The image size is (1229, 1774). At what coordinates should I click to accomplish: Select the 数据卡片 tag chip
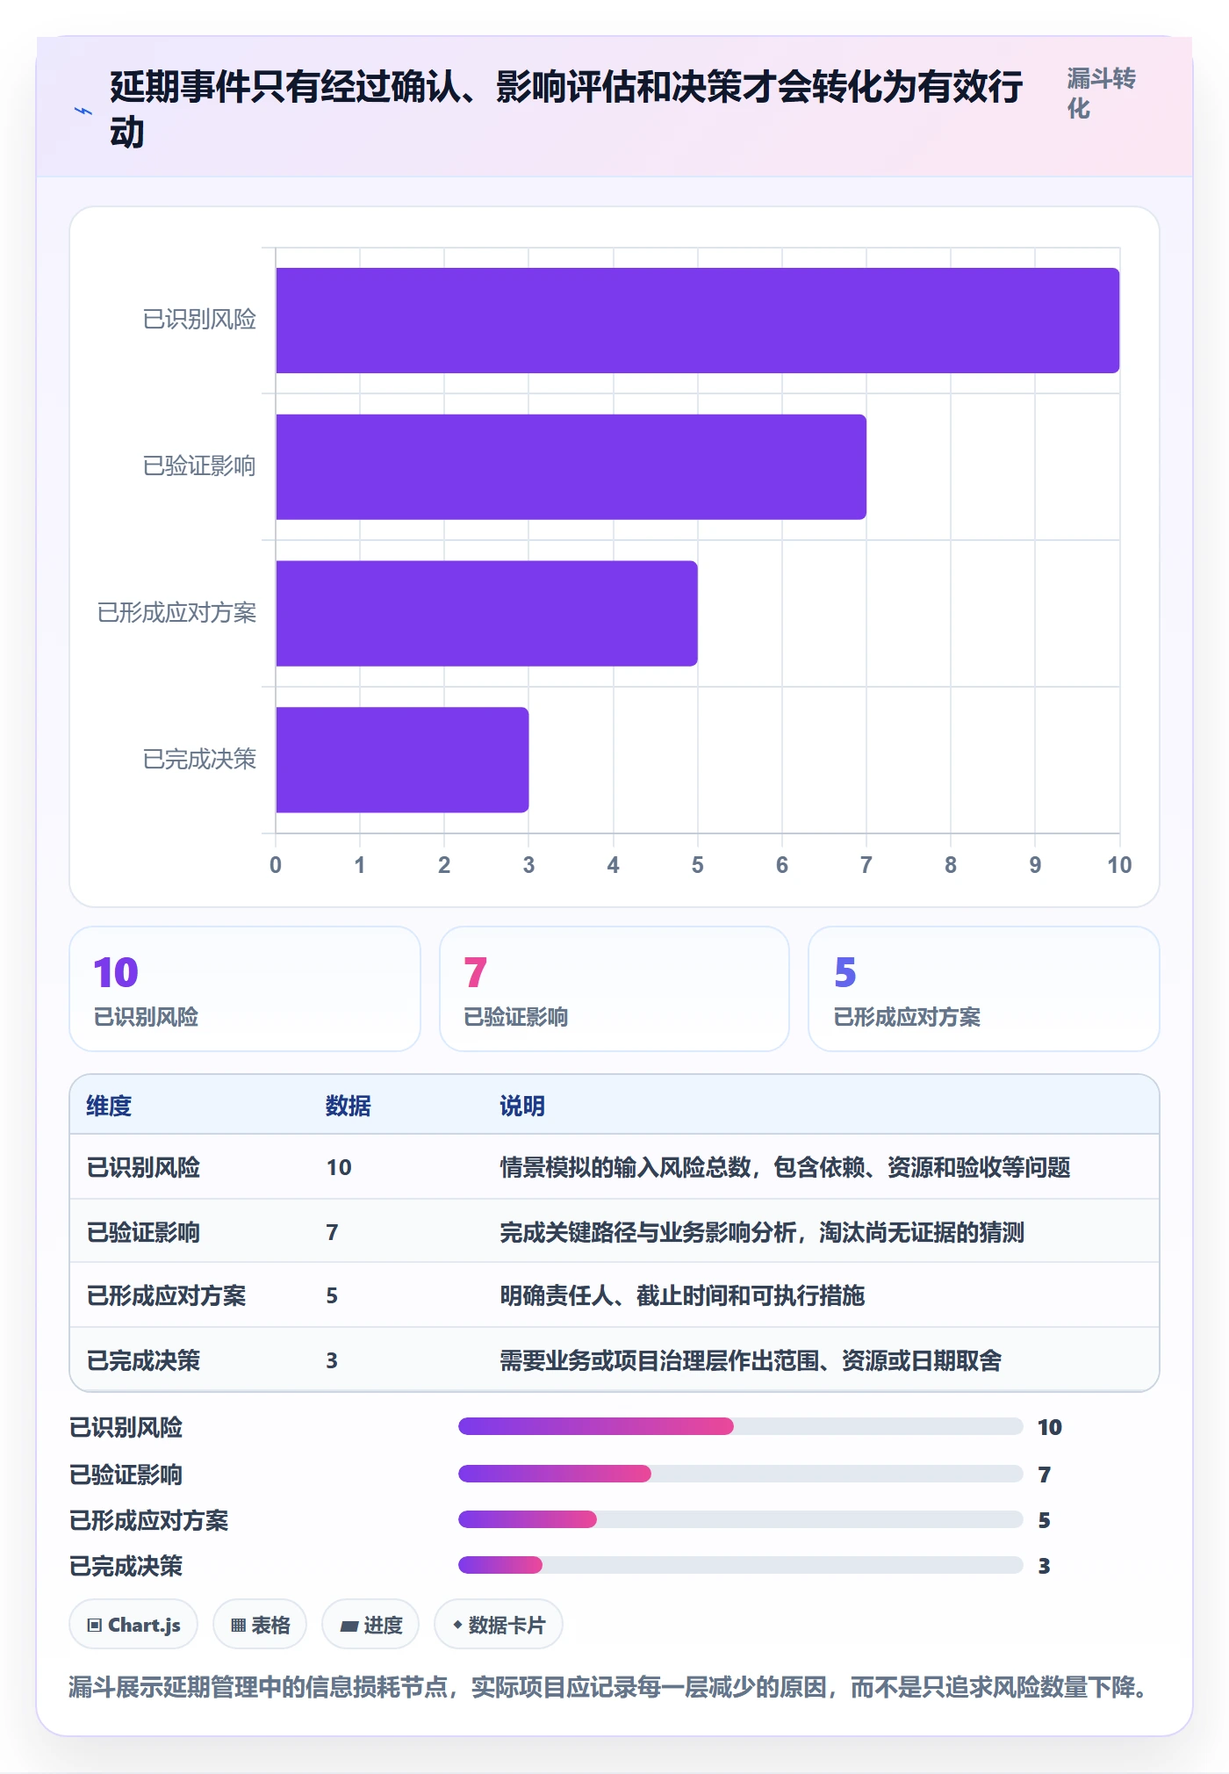coord(499,1625)
